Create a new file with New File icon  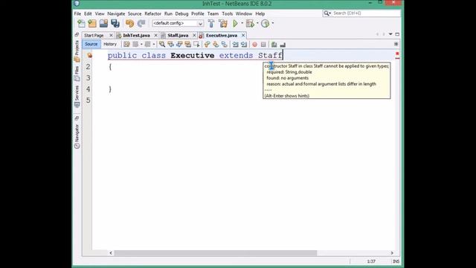pyautogui.click(x=81, y=23)
